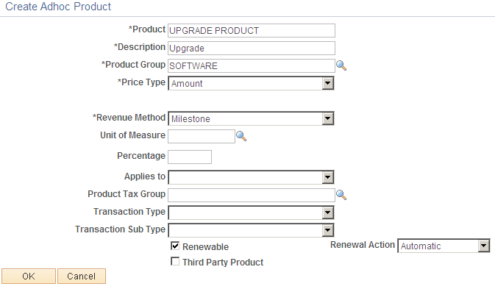495x289 pixels.
Task: Expand the Price Type dropdown
Action: [x=251, y=83]
